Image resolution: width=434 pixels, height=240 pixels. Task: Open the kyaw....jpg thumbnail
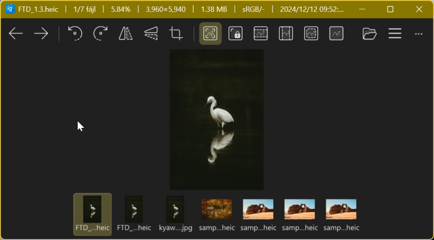pyautogui.click(x=175, y=215)
